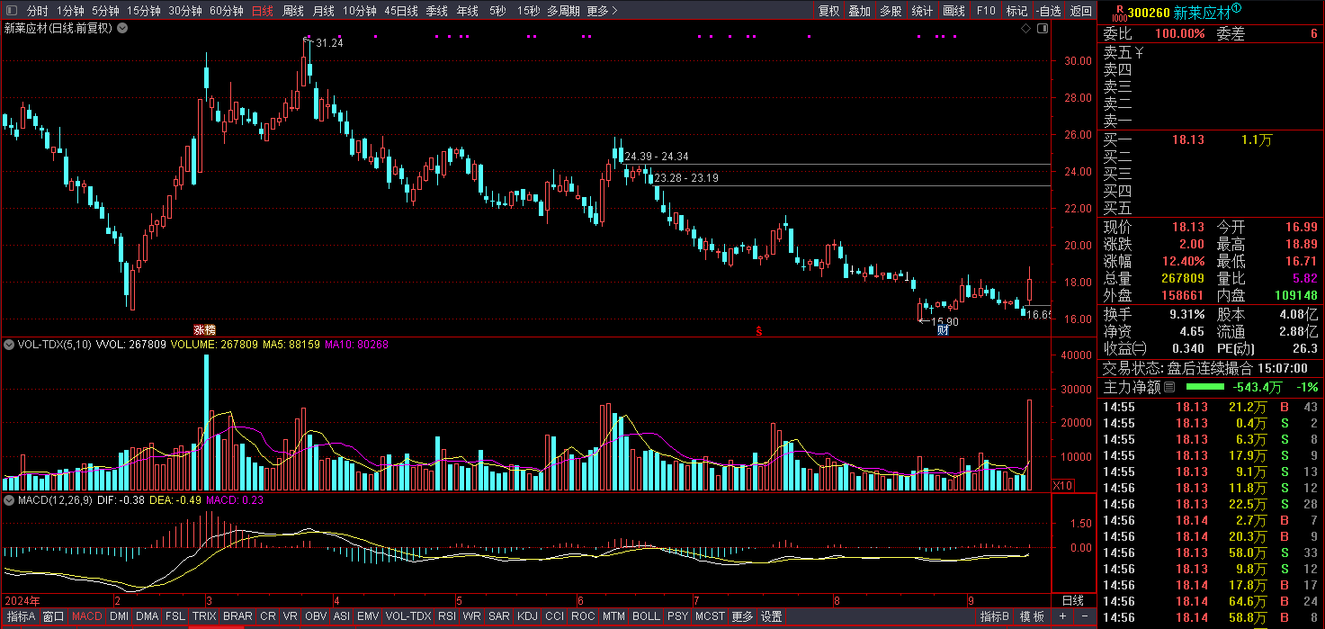Click the red S marker below chart
1325x629 pixels.
tap(759, 331)
